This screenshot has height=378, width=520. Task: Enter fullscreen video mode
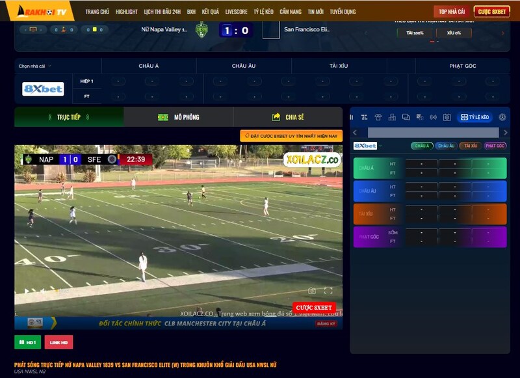(328, 291)
